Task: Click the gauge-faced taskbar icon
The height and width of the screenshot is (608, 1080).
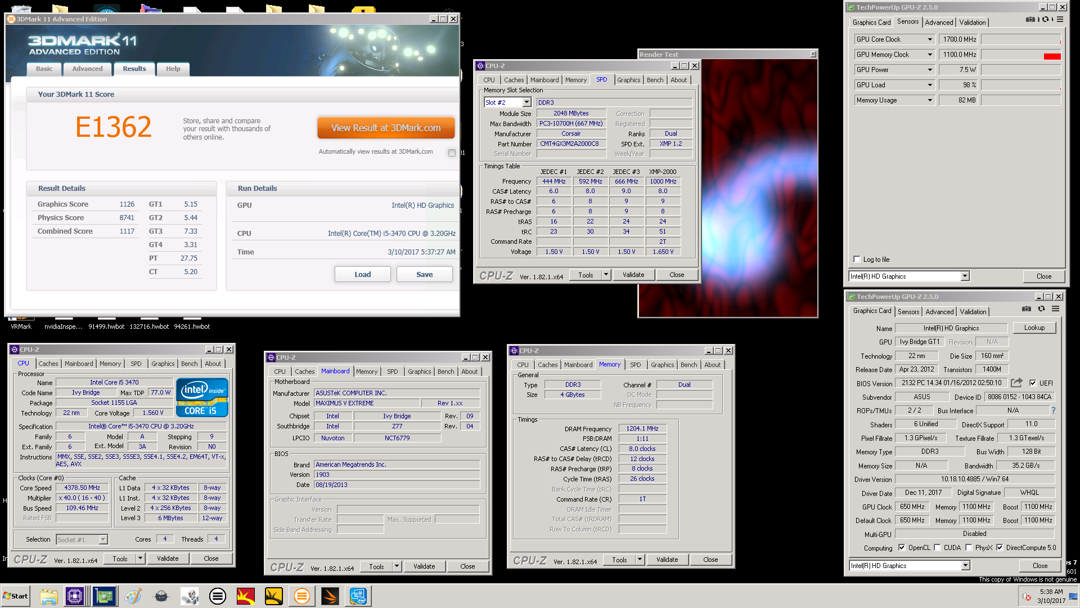Action: [161, 596]
